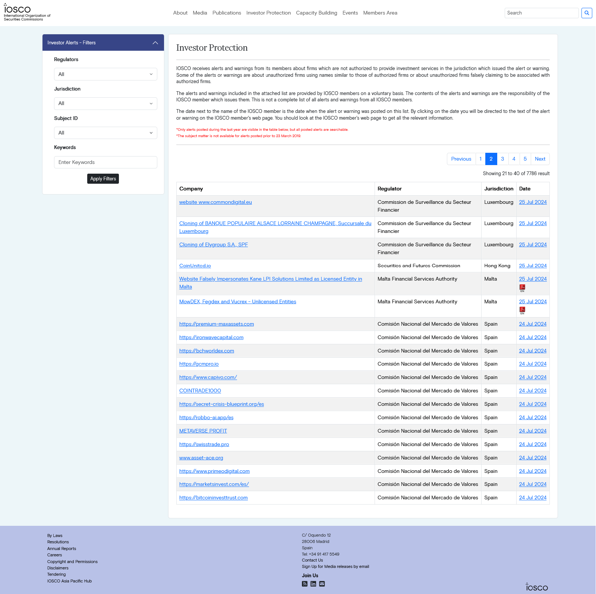The width and height of the screenshot is (596, 594).
Task: Open PDF icon for Kane LPI alert
Action: click(522, 287)
